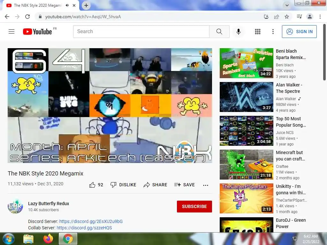Click the Lazy Butterfly Redux avatar
The height and width of the screenshot is (245, 327).
tap(15, 206)
